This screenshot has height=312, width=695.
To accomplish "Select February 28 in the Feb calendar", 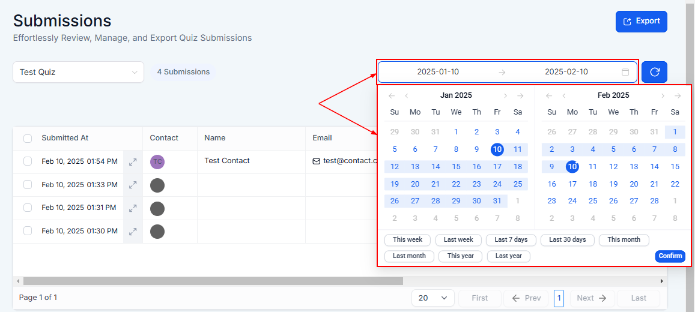I will pos(654,201).
